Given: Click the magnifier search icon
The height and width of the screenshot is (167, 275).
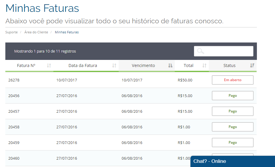Looking at the screenshot, I should tap(201, 51).
